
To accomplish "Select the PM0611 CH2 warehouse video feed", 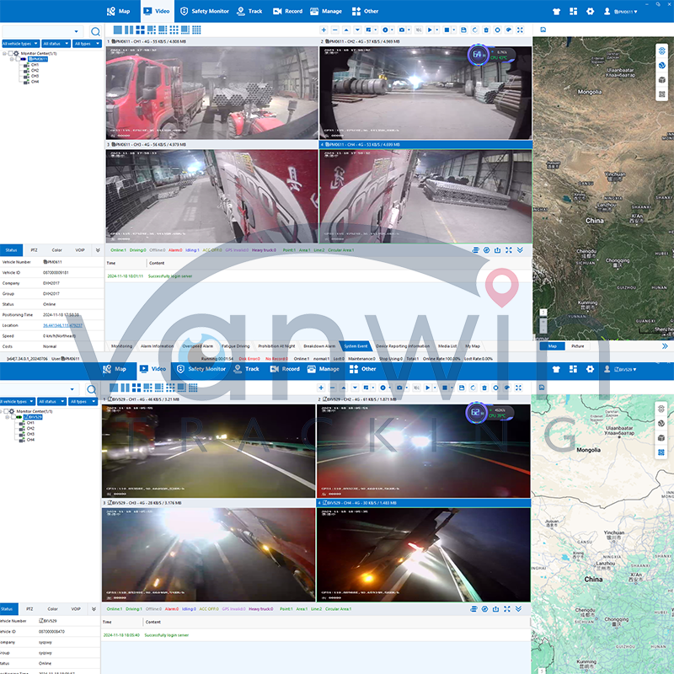I will click(x=425, y=93).
